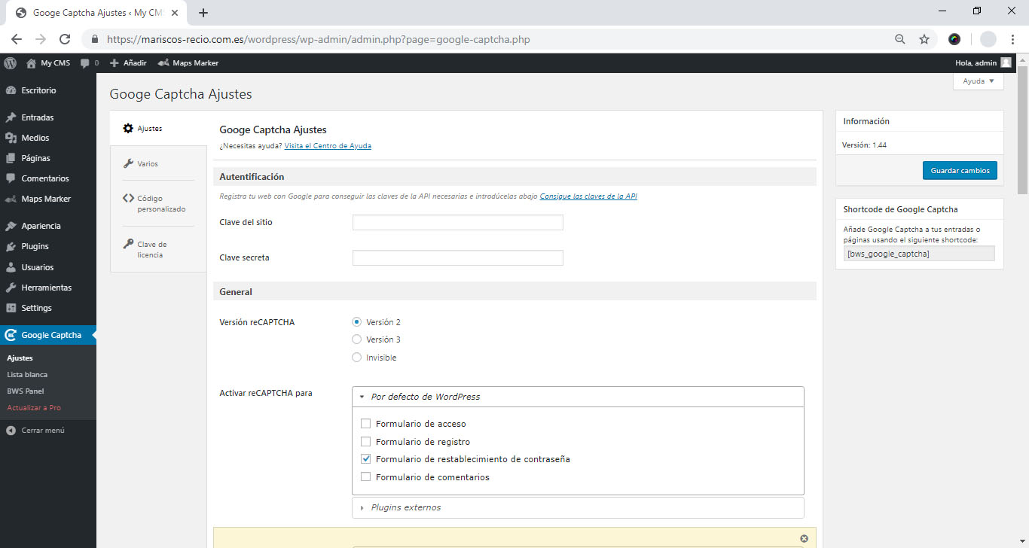
Task: Select the Versión 3 radio button
Action: click(x=357, y=339)
